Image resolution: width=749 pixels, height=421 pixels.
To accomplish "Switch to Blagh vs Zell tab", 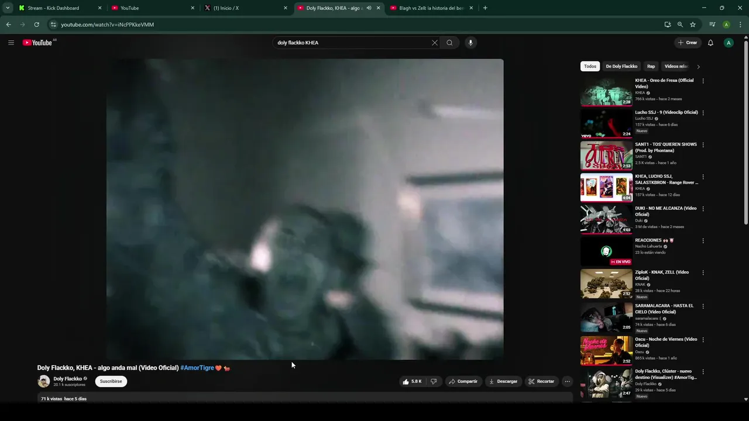I will coord(432,8).
